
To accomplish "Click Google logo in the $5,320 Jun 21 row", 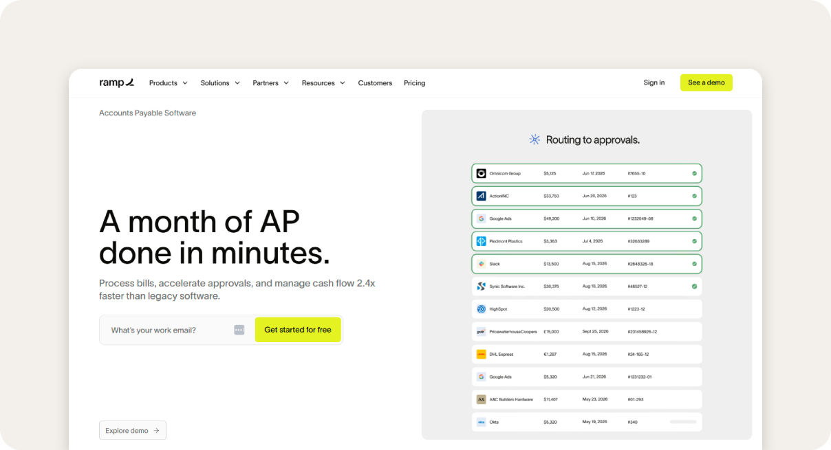I will click(481, 377).
